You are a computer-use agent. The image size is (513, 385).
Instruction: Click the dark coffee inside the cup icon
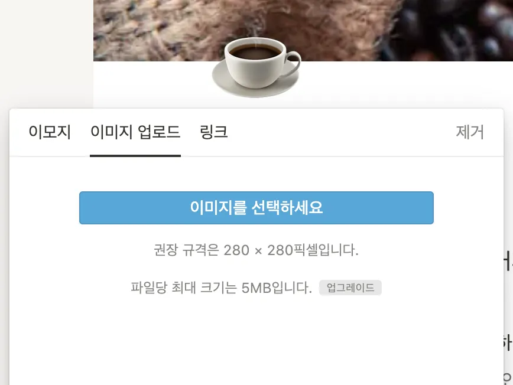tap(255, 51)
